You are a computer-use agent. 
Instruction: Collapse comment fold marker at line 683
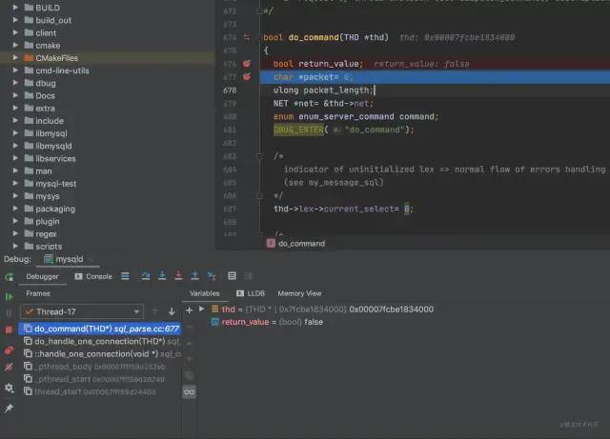pyautogui.click(x=260, y=156)
